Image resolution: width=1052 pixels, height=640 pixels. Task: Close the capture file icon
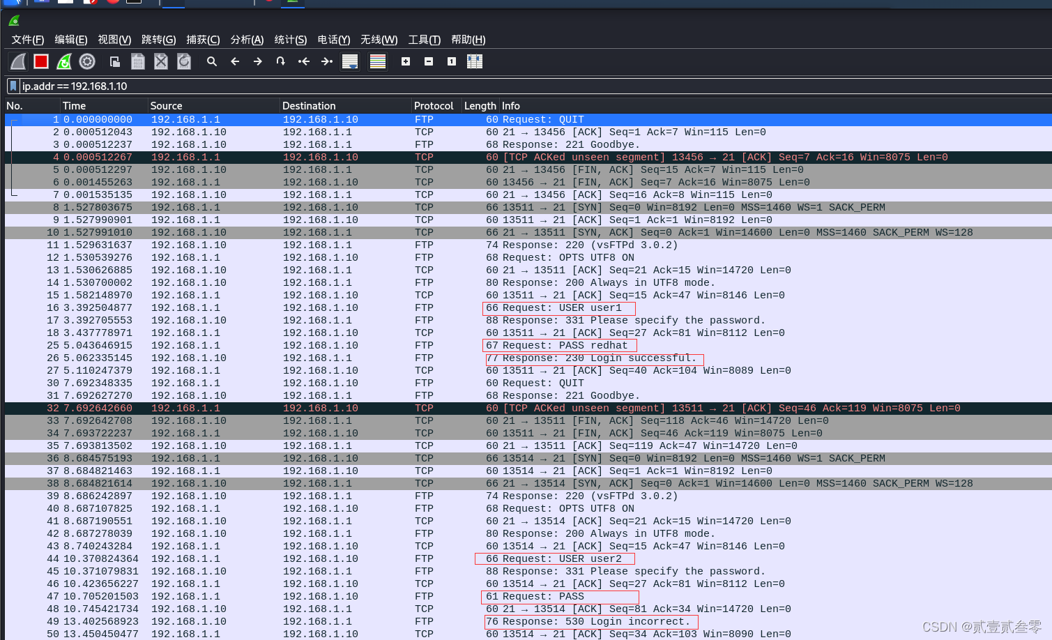pos(161,61)
